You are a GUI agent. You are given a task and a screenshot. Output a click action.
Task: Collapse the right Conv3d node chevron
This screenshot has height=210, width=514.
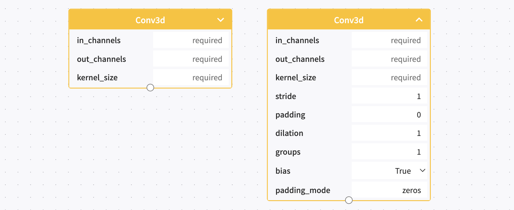(419, 20)
